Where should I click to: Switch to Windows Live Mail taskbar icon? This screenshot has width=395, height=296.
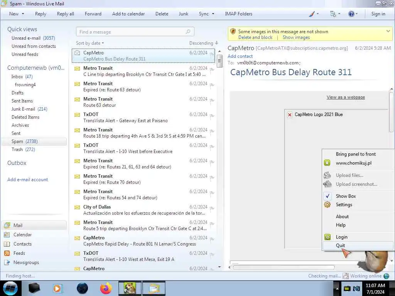[x=154, y=288]
